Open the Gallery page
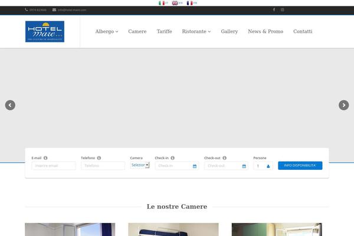This screenshot has height=236, width=354. (x=230, y=31)
